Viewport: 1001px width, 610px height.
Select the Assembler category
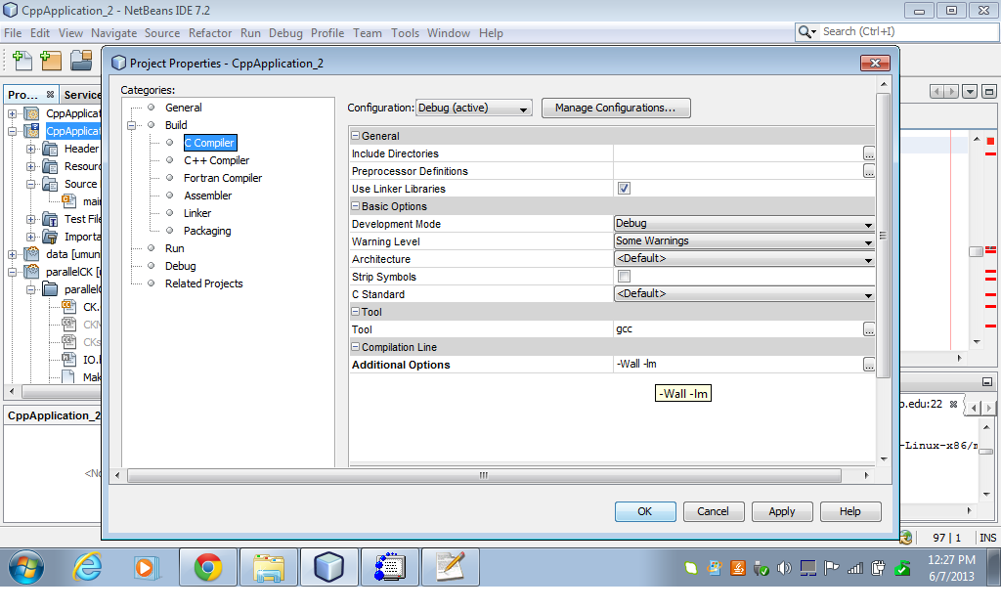point(207,196)
